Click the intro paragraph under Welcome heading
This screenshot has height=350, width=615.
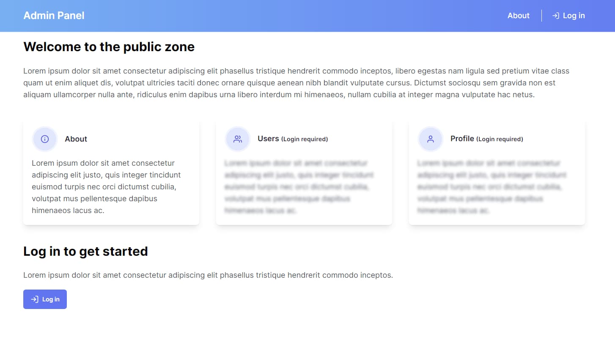pyautogui.click(x=296, y=83)
